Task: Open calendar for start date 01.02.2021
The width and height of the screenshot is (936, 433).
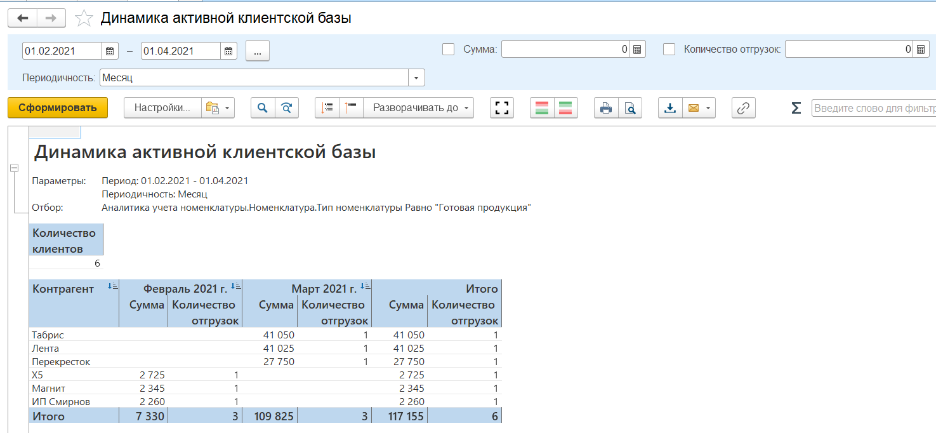Action: (110, 51)
